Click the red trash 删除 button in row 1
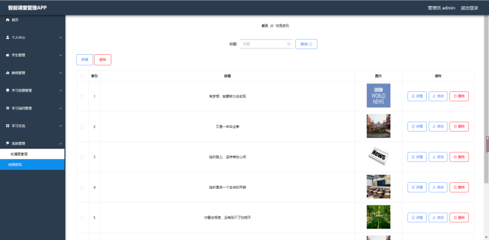Viewport: 489px width, 240px height. [x=459, y=96]
